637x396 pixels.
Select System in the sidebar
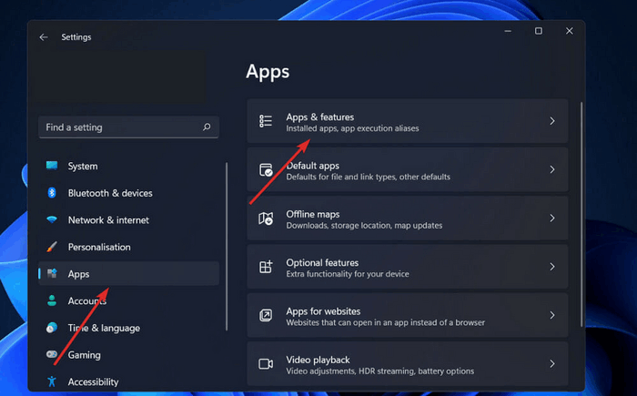(x=82, y=167)
